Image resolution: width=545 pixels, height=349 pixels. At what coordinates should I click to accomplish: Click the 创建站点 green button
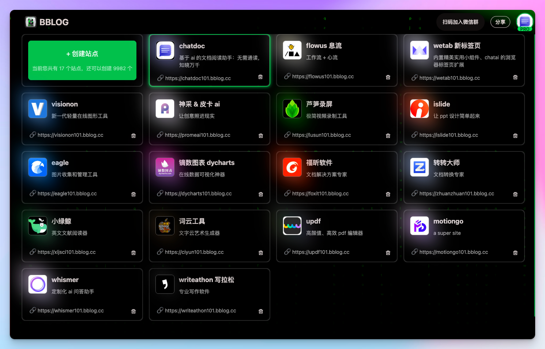82,60
